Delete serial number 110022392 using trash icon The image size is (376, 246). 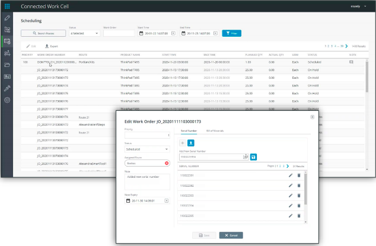(x=298, y=185)
